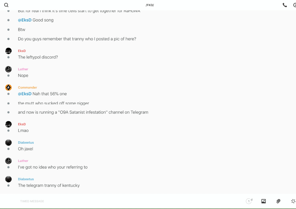Viewport: 296px width, 209px height.
Task: Click Luther's name above 'I've got no idea'
Action: [23, 161]
